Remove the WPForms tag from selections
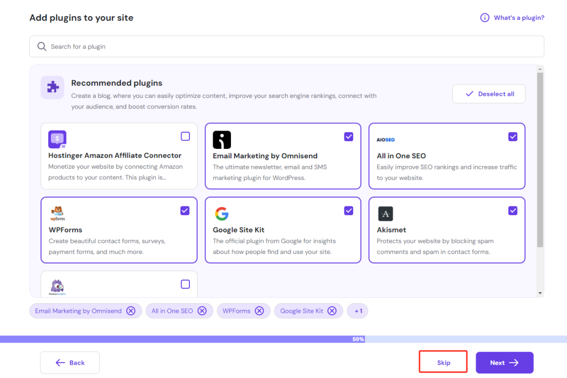 click(260, 311)
